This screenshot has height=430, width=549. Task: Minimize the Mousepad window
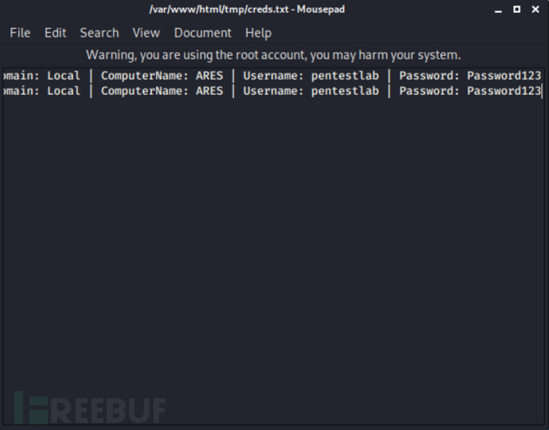click(498, 10)
